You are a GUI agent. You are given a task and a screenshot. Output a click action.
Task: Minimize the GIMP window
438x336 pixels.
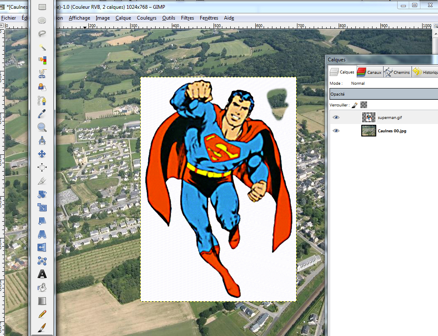coord(403,5)
